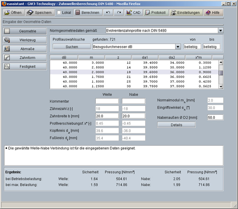Viewport: 238px width, 209px height.
Task: Open the Zahnform section
Action: point(25,57)
